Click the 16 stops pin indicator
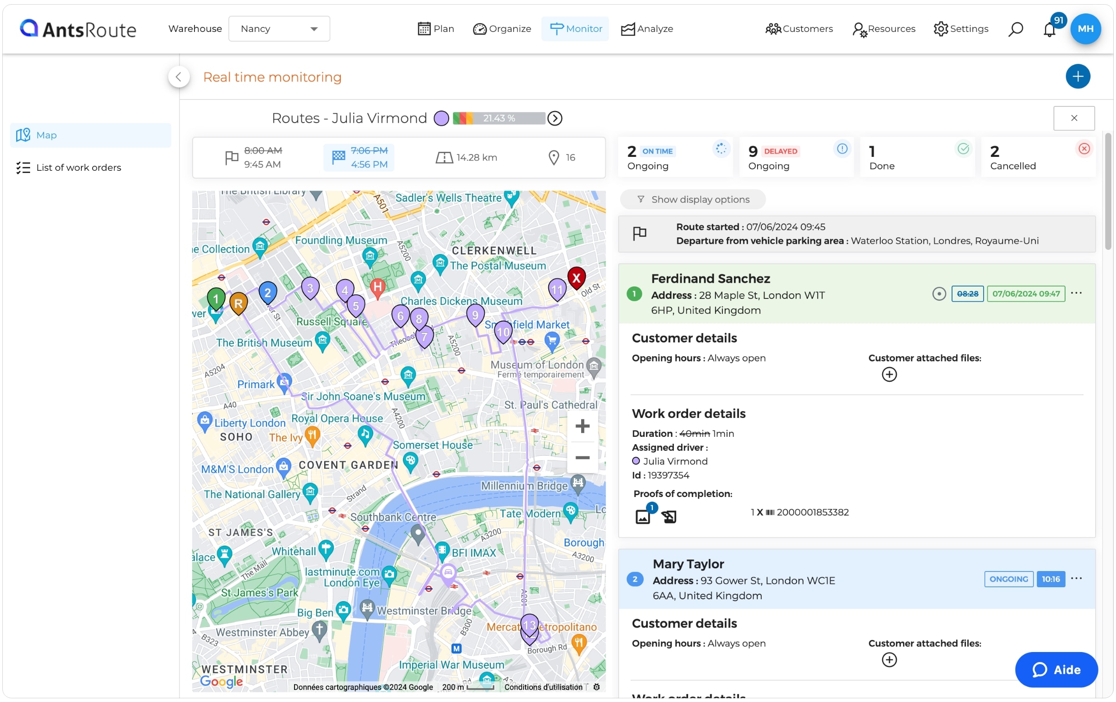 click(561, 157)
